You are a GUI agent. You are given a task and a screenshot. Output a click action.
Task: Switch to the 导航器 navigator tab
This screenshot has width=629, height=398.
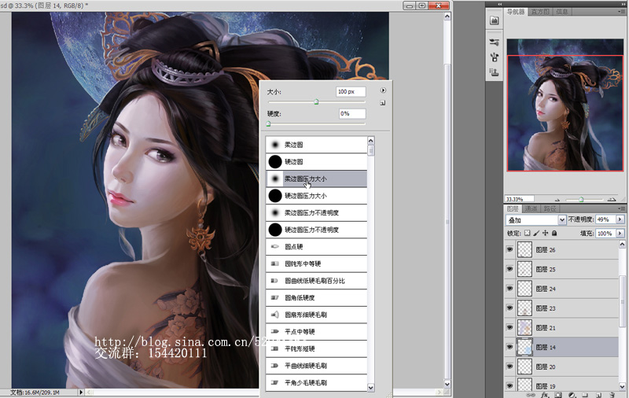coord(516,12)
